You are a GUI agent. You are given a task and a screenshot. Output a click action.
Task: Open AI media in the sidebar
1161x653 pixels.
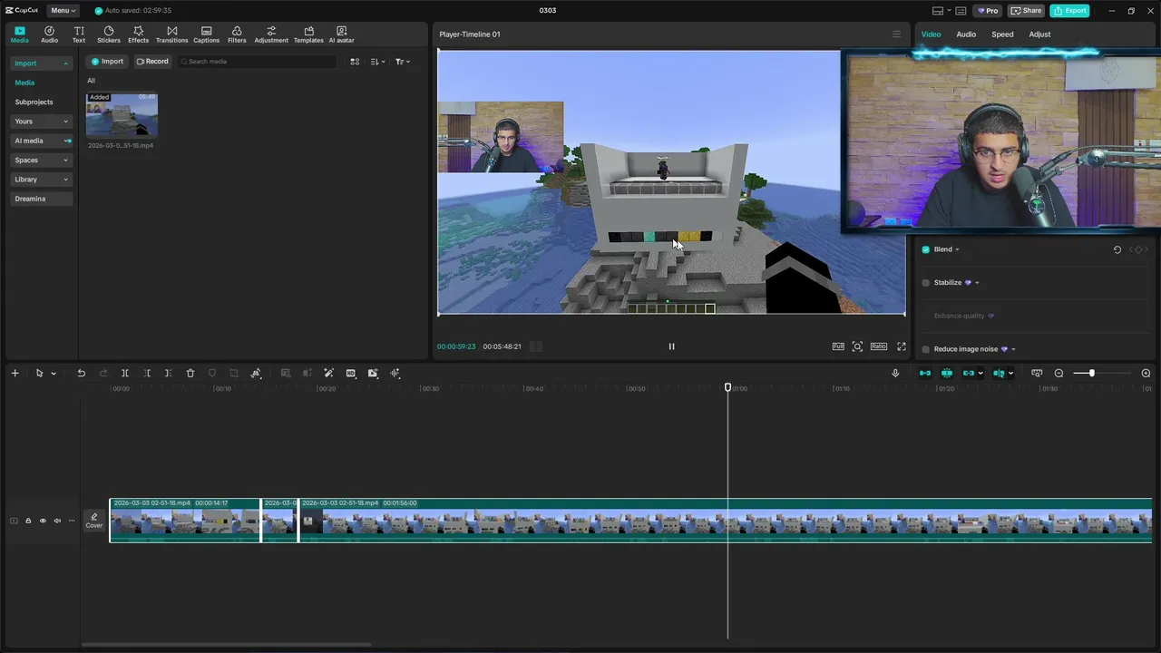[x=42, y=141]
